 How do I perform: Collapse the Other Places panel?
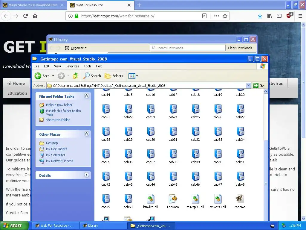pos(86,134)
